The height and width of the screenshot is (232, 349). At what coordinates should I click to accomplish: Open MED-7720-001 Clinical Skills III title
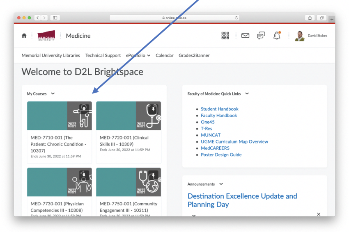click(x=124, y=141)
